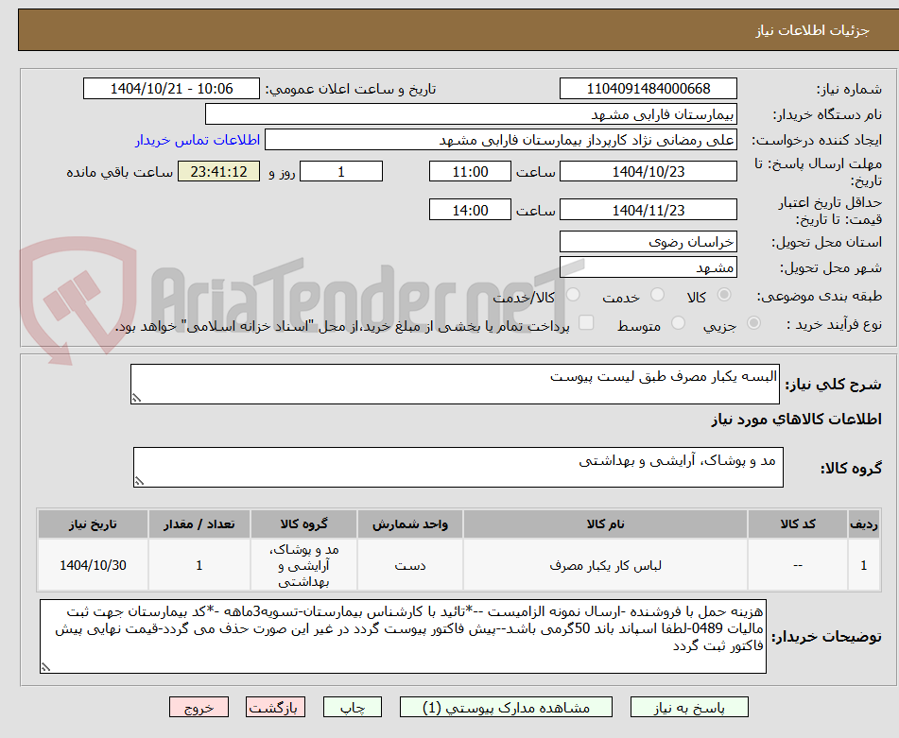Click the نام کالا column header

coord(605,523)
